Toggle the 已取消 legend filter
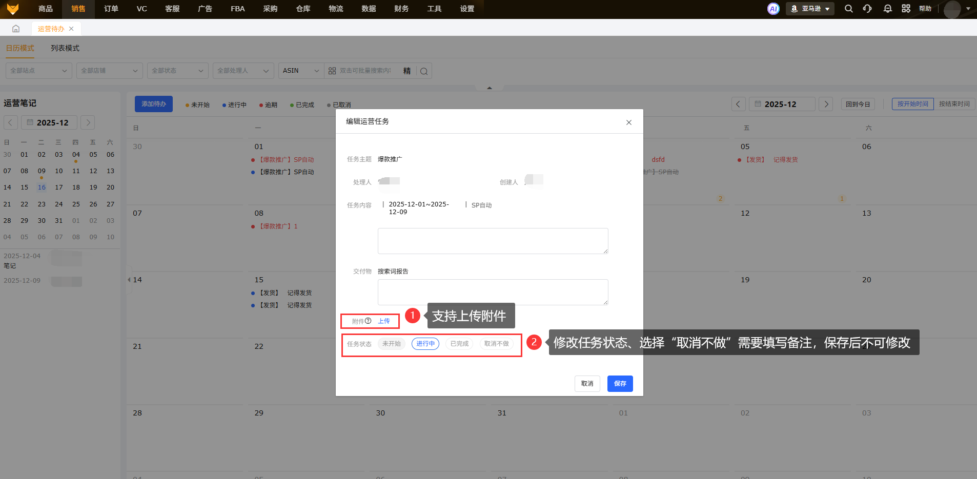 coord(339,105)
